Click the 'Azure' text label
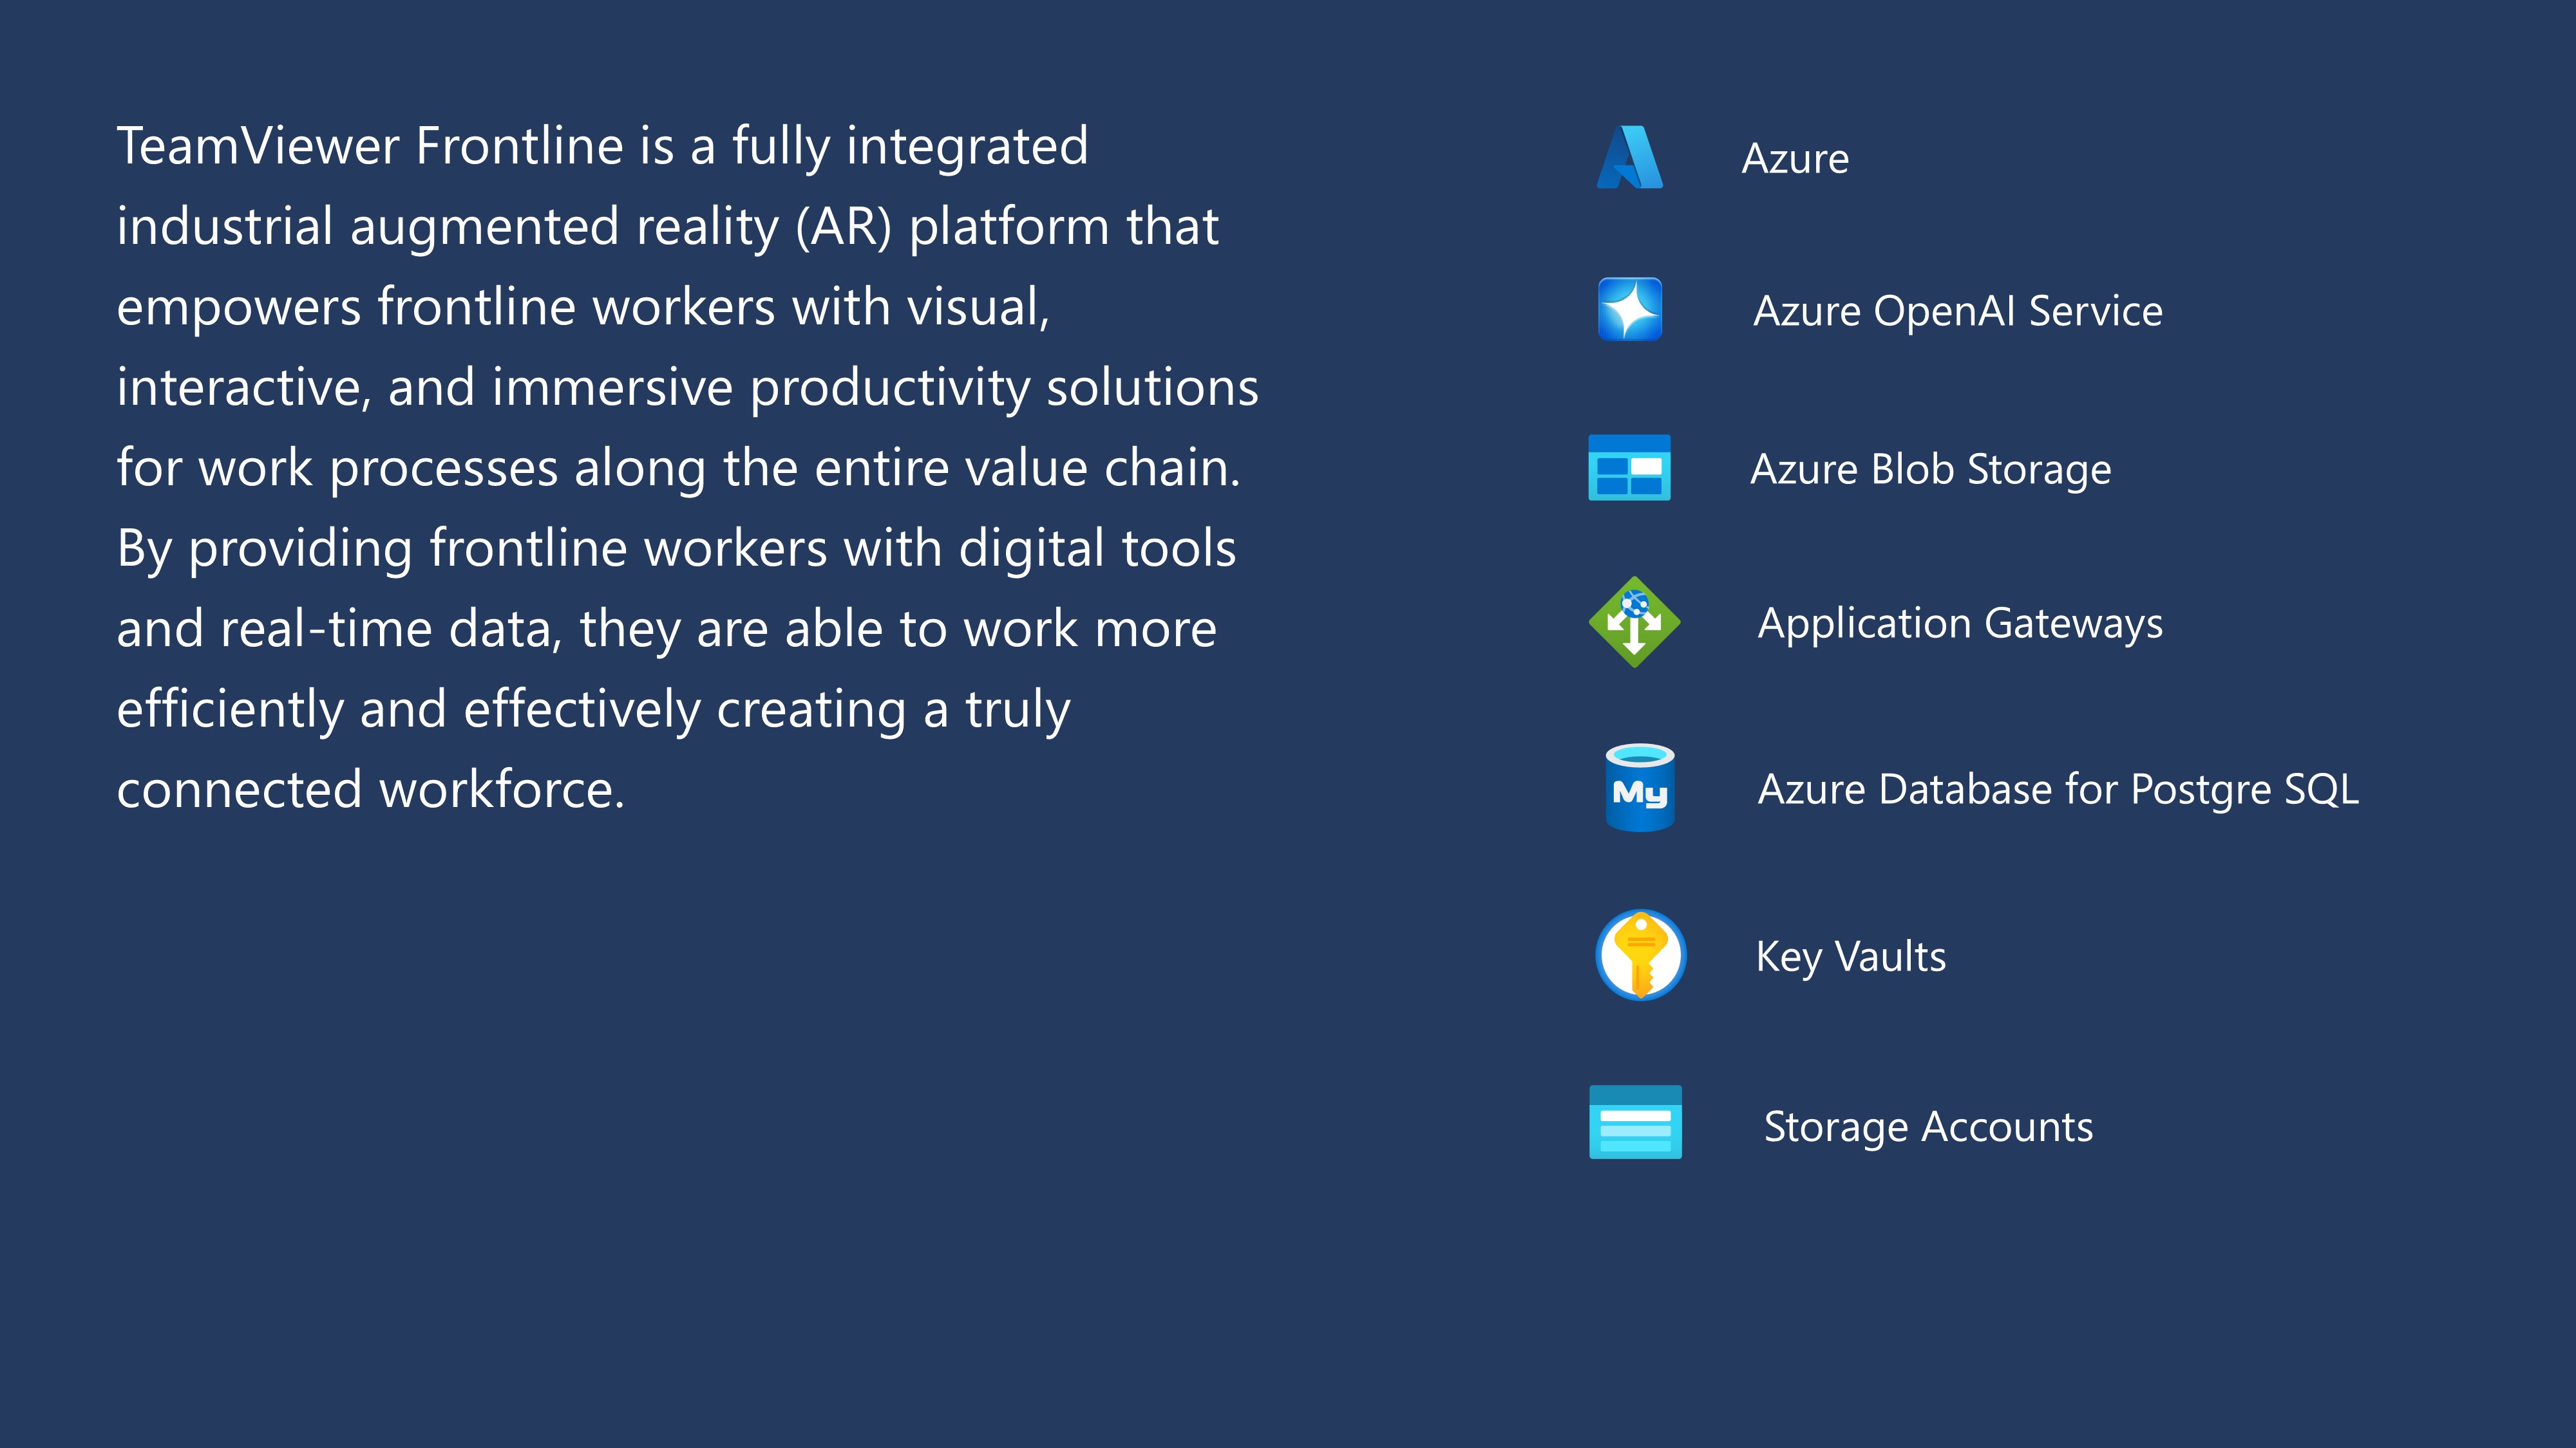Viewport: 2576px width, 1448px height. tap(1795, 159)
